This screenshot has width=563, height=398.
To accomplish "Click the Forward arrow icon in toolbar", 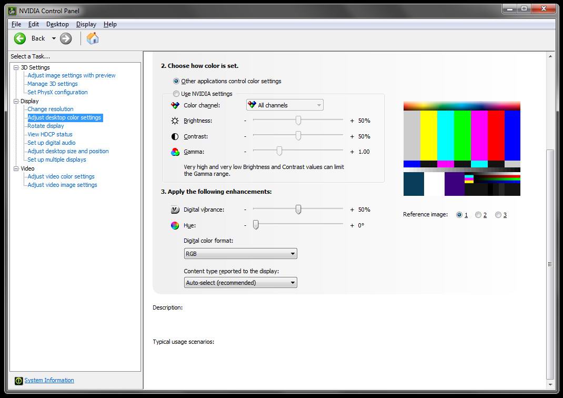I will pos(66,38).
